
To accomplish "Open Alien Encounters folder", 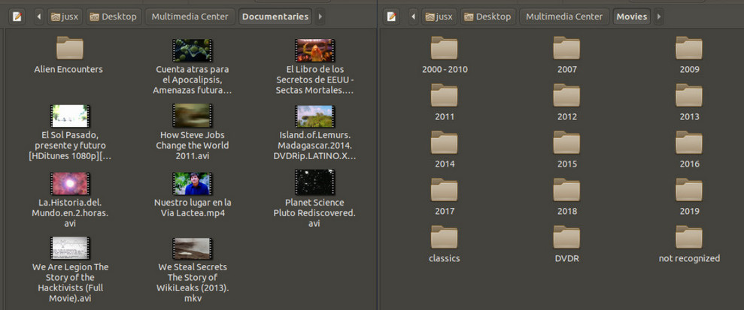I will pyautogui.click(x=69, y=48).
